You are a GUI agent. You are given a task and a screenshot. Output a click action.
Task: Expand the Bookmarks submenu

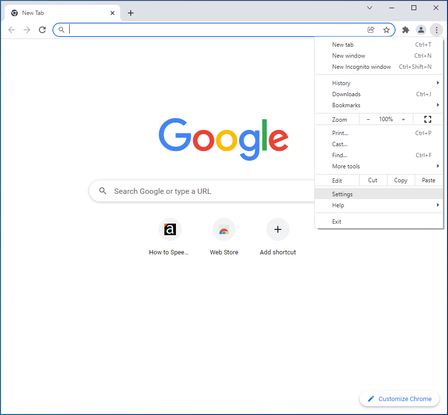click(346, 105)
